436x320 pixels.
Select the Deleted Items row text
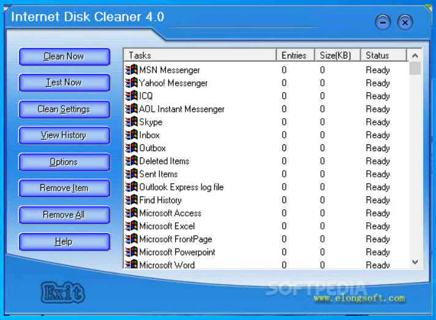point(164,161)
